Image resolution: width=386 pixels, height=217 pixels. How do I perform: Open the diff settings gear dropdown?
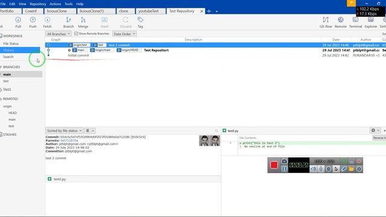point(375,130)
